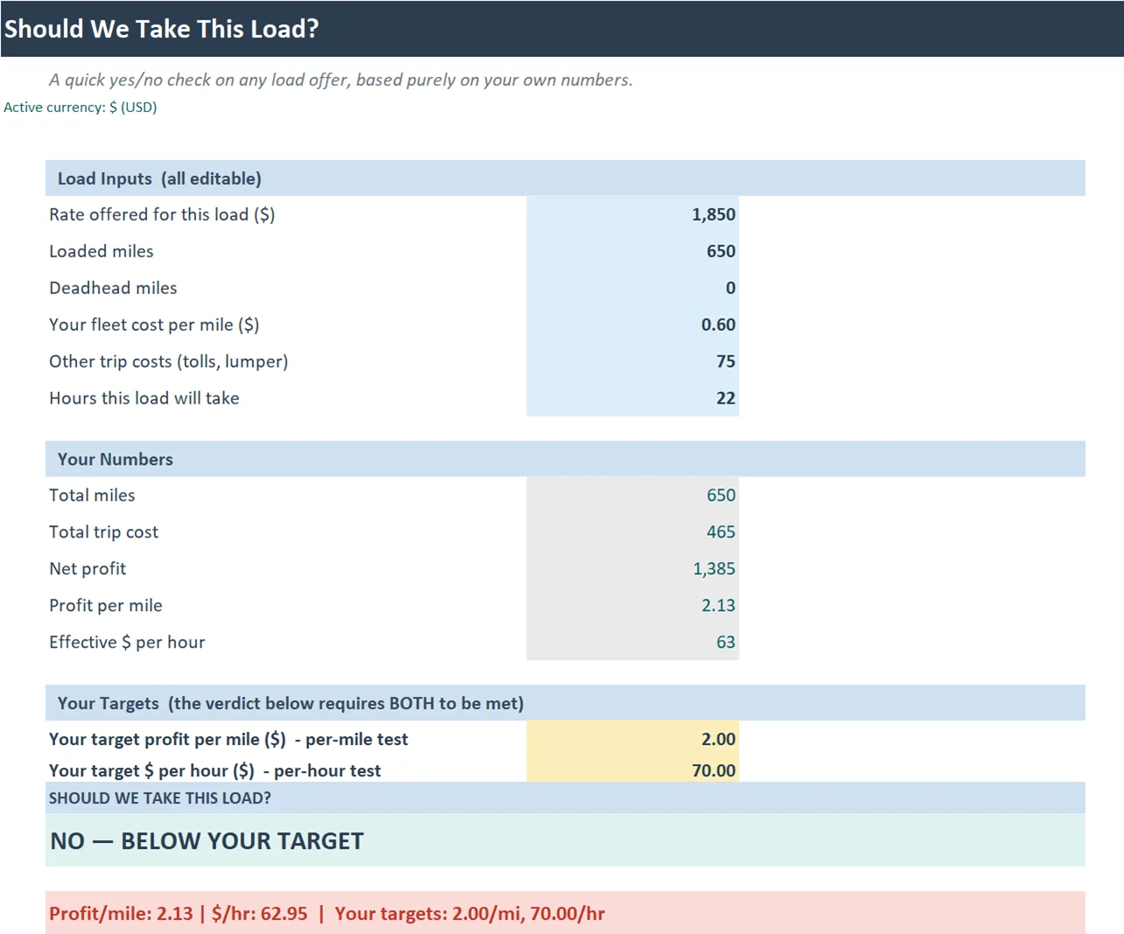The image size is (1124, 934).
Task: Click the 'Your Numbers' section header
Action: point(566,459)
